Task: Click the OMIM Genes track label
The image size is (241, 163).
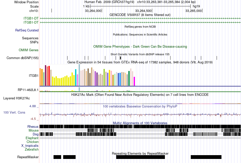Action: pyautogui.click(x=29, y=50)
